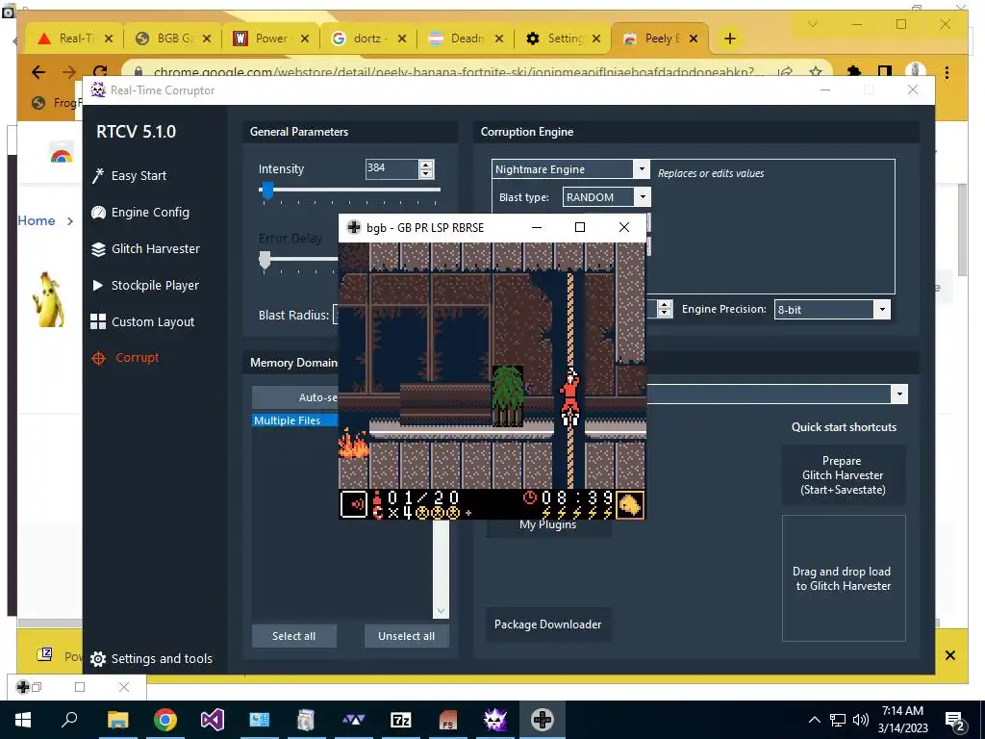The width and height of the screenshot is (985, 739).
Task: Click Chrome's share page icon
Action: (x=785, y=71)
